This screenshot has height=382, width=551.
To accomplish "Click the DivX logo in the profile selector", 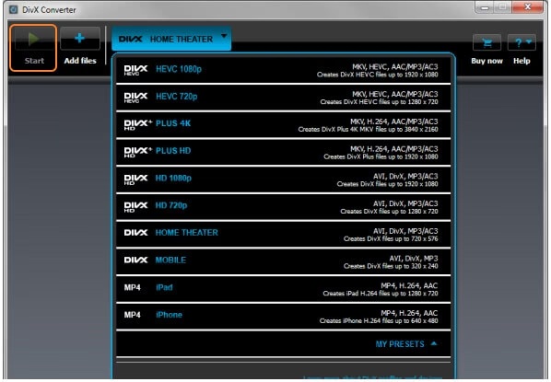I will tap(130, 39).
